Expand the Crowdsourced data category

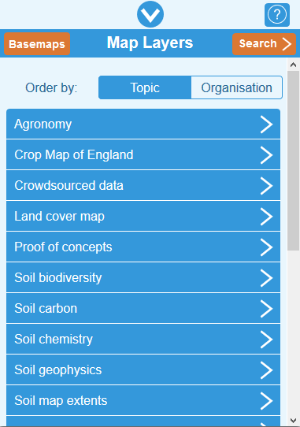pyautogui.click(x=143, y=186)
